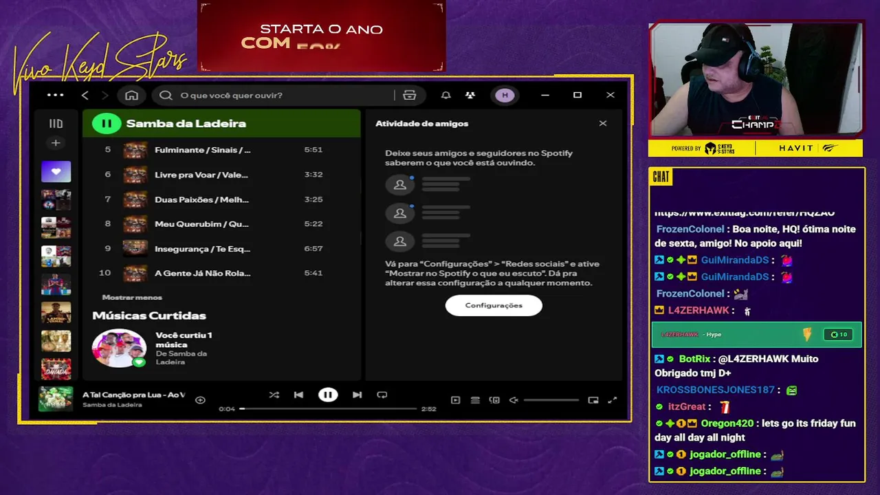Toggle repeat mode
Image resolution: width=880 pixels, height=495 pixels.
[382, 395]
